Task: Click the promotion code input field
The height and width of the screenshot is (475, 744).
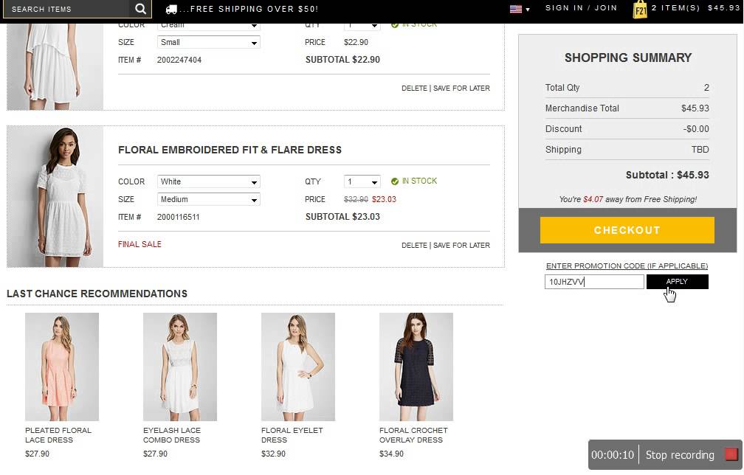Action: point(594,282)
